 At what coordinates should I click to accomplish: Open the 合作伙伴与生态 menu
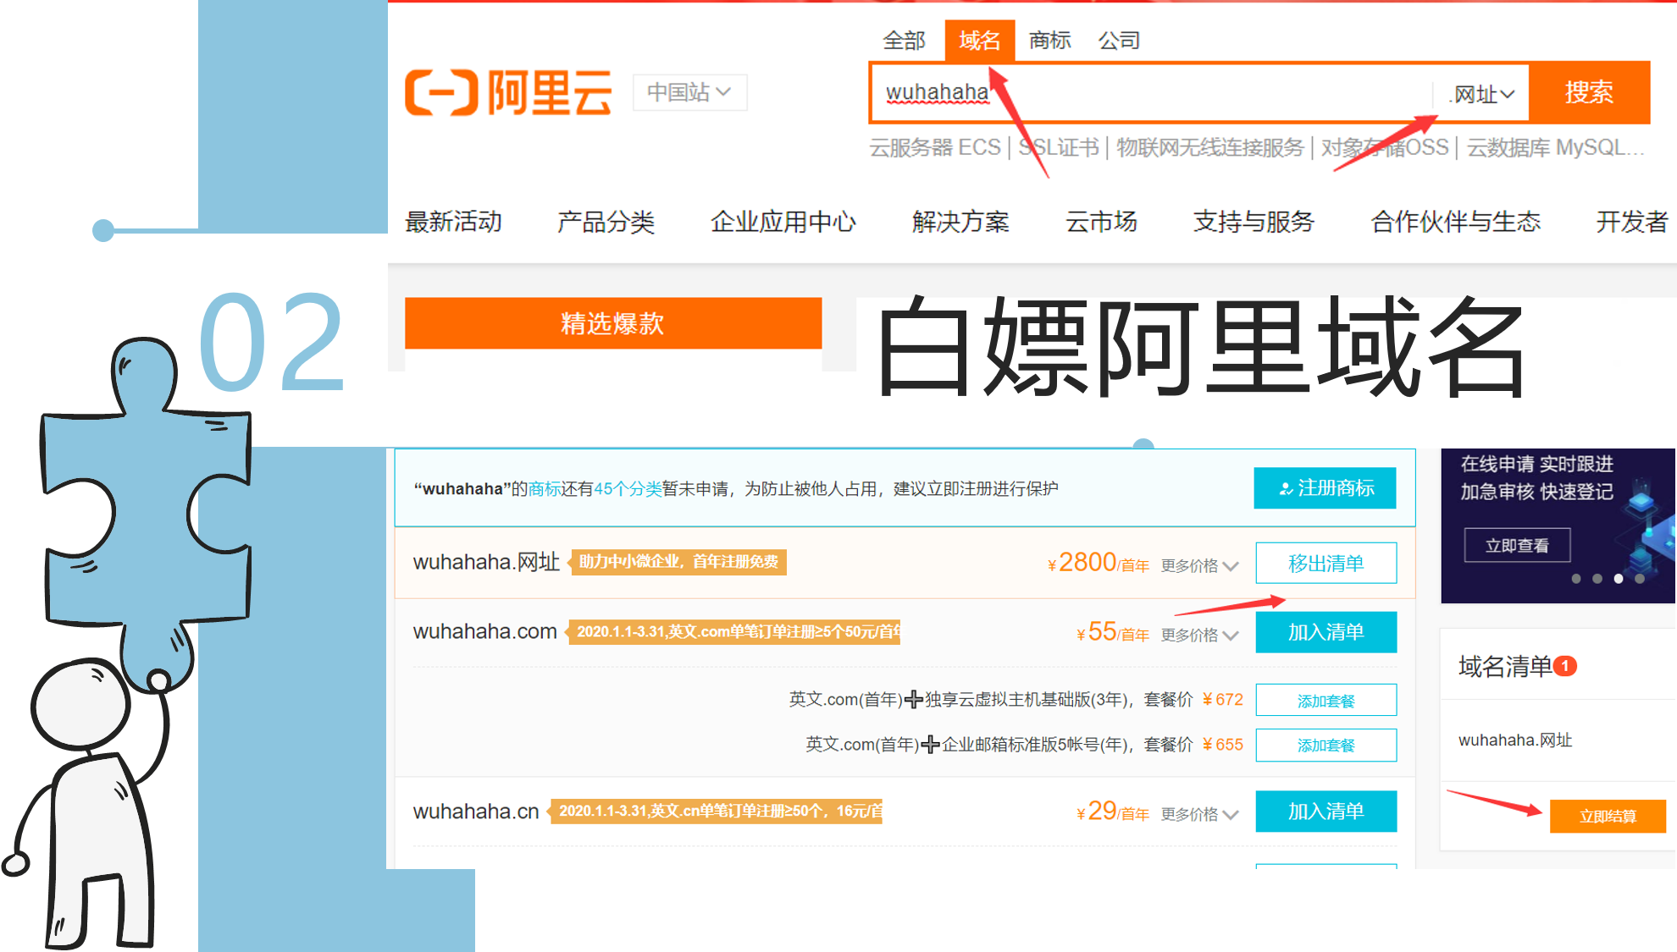(1455, 222)
